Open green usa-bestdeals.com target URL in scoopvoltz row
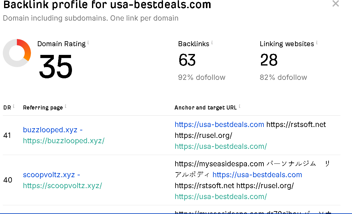This screenshot has height=214, width=352. 221,197
